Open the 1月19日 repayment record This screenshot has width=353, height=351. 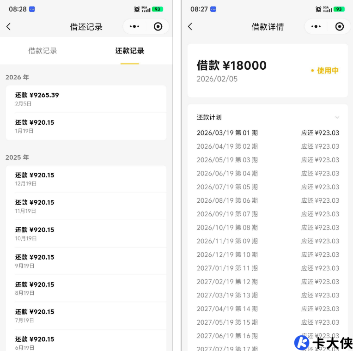coord(86,126)
